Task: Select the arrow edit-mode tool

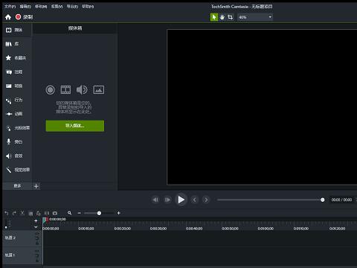Action: point(214,17)
